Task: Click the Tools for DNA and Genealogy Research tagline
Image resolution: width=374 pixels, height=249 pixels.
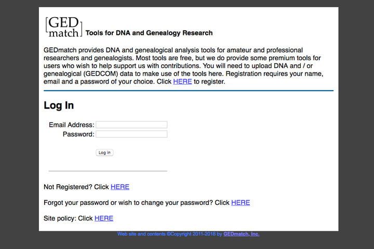Action: click(x=149, y=33)
